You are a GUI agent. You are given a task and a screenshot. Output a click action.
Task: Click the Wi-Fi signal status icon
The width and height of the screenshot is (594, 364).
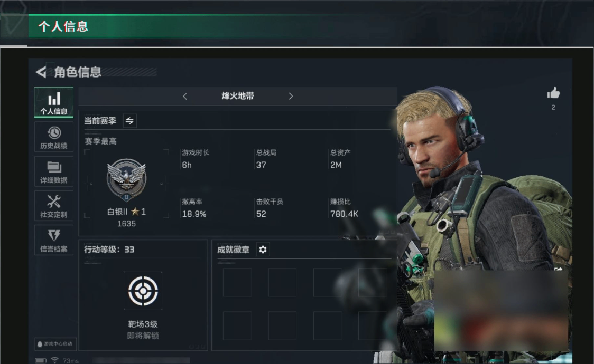[54, 360]
